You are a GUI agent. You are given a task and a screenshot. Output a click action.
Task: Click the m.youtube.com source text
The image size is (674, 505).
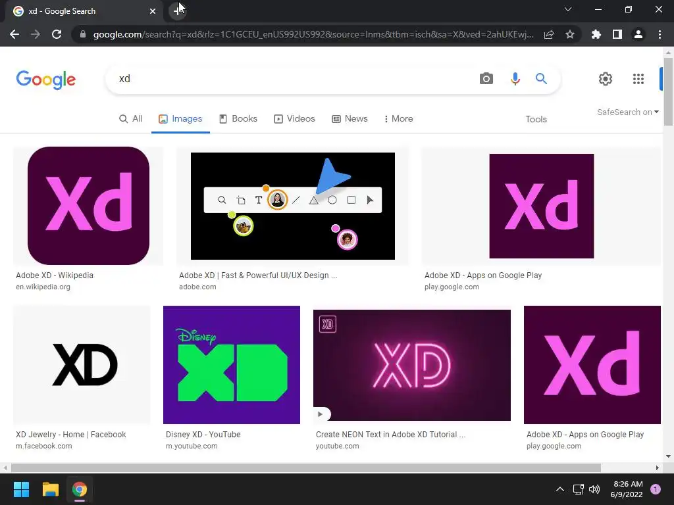click(x=192, y=446)
